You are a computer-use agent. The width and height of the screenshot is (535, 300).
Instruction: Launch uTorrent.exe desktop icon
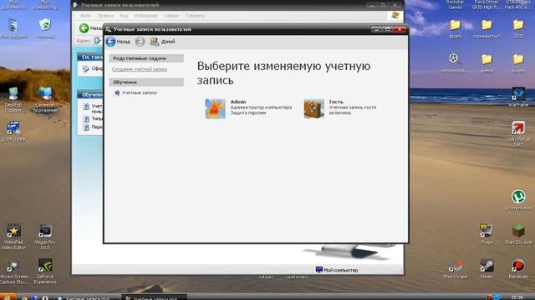pos(518,197)
